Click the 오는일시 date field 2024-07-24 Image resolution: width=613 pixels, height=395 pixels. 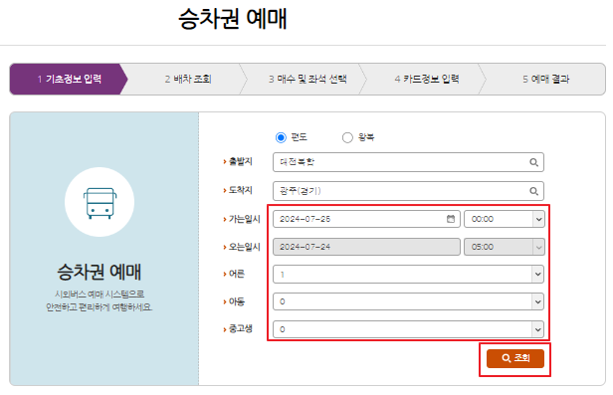click(366, 247)
